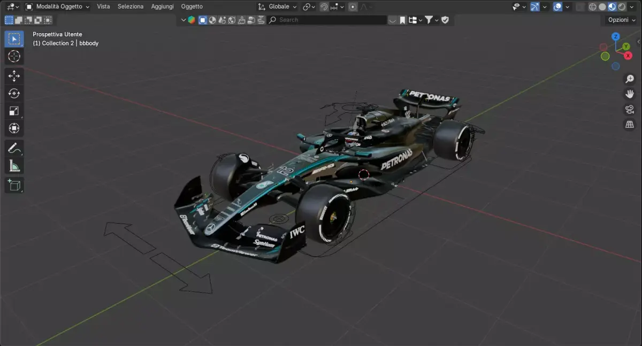Open the pivot point dropdown
The height and width of the screenshot is (346, 642).
click(309, 7)
